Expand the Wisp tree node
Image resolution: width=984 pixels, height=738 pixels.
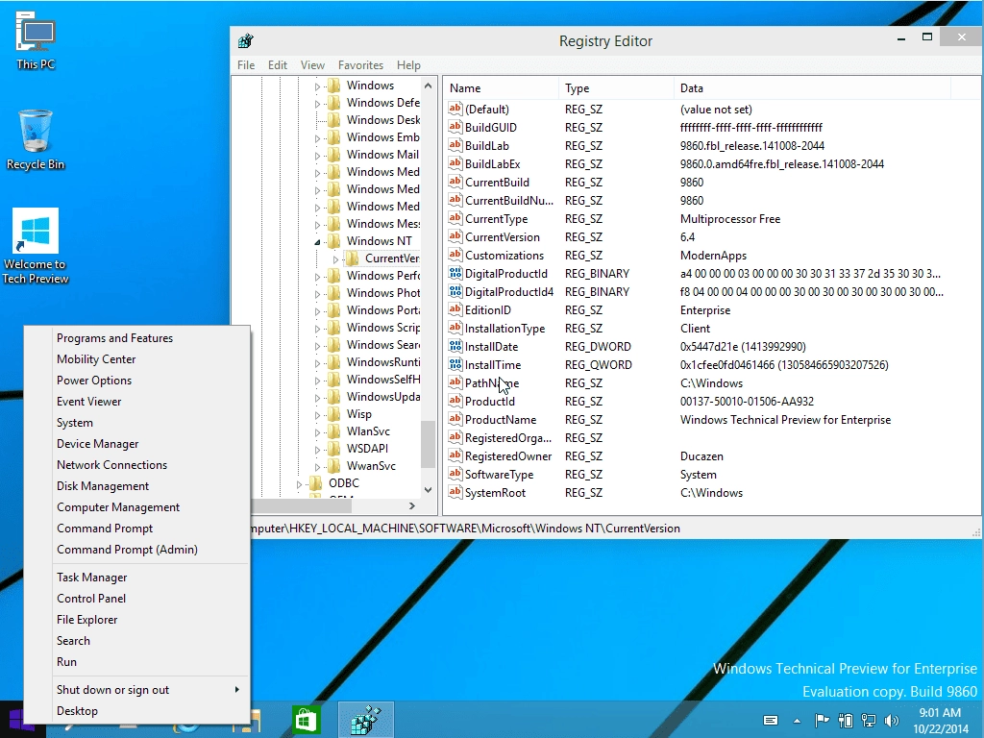pyautogui.click(x=317, y=415)
